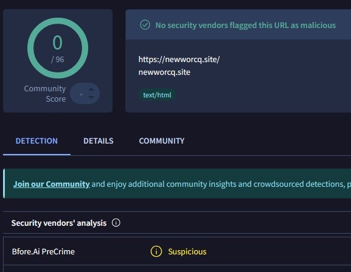This screenshot has height=272, width=351.
Task: Click the https://newworcq.site/ URL text
Action: click(179, 60)
